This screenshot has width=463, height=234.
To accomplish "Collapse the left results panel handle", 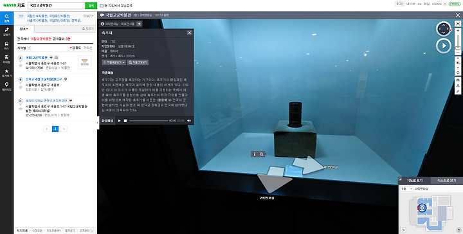I will (98, 123).
